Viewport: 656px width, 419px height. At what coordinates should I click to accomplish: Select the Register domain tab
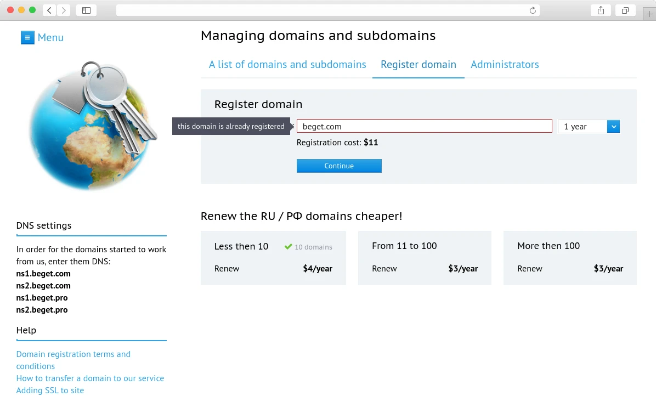[418, 64]
